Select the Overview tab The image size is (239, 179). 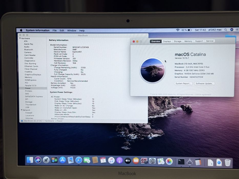point(156,41)
